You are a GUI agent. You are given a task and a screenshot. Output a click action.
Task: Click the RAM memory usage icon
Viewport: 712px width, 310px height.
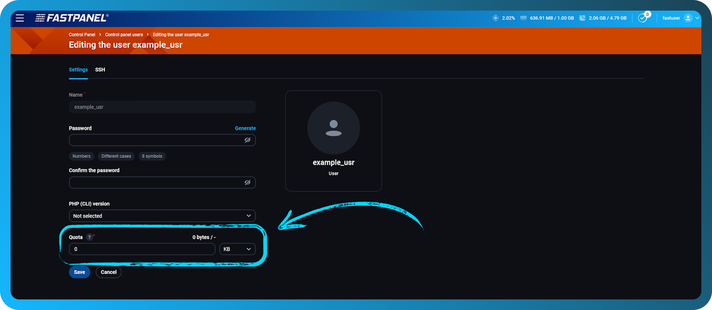pyautogui.click(x=525, y=17)
